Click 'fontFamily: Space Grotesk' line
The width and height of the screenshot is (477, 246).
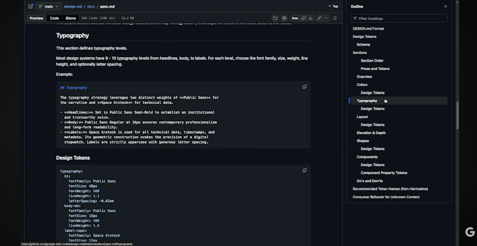[x=94, y=235]
